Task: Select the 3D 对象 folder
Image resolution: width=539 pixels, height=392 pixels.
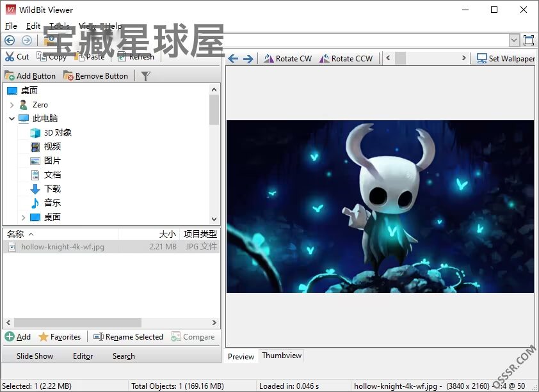Action: [58, 133]
